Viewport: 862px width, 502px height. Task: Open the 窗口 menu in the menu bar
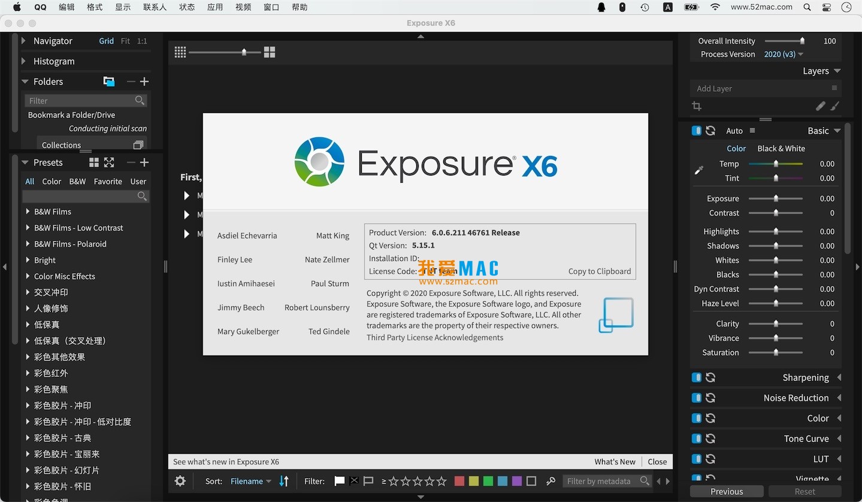[271, 7]
